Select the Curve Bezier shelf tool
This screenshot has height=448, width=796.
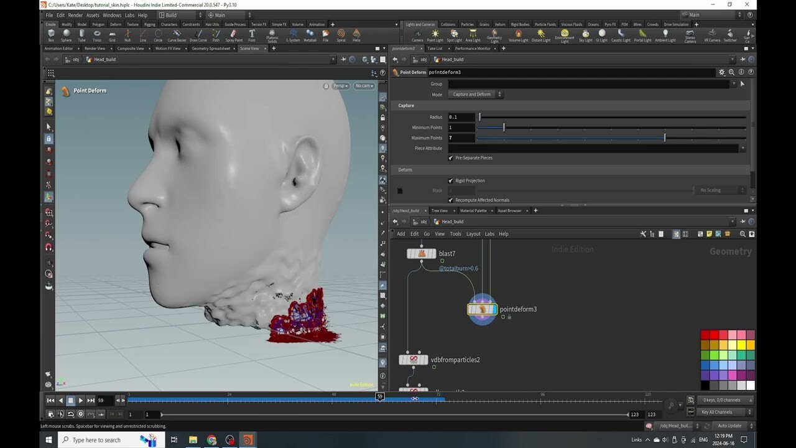177,35
